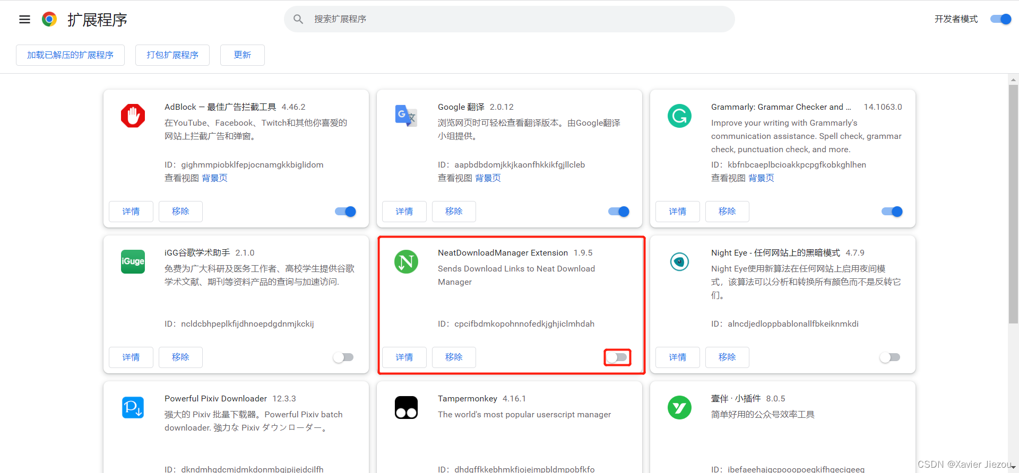Open 详情 for AdBlock

131,212
